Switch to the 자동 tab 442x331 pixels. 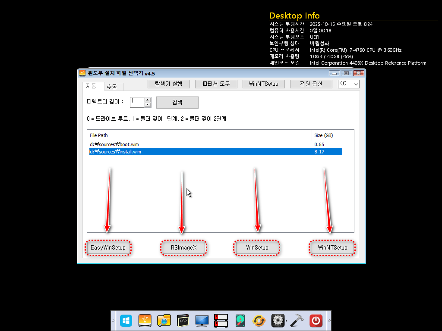(x=91, y=86)
